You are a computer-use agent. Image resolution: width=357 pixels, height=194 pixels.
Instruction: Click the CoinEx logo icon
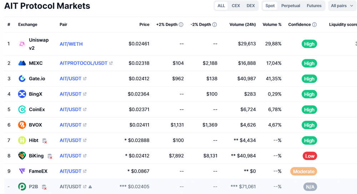(x=22, y=109)
